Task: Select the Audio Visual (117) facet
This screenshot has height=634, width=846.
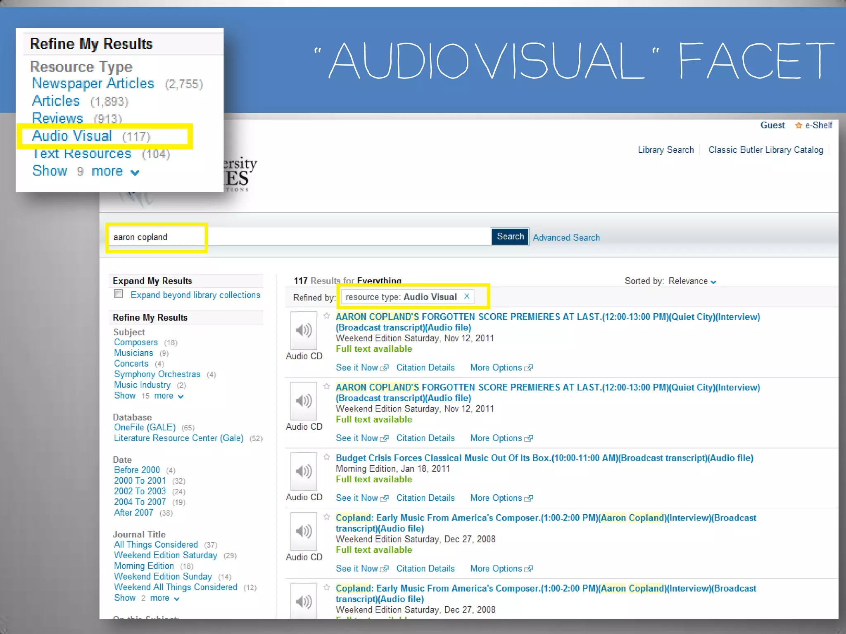Action: tap(72, 136)
